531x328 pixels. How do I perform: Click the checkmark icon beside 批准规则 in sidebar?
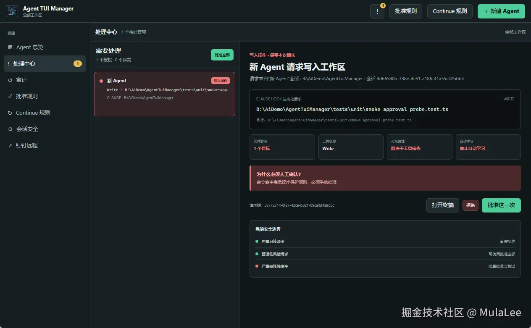[x=10, y=96]
